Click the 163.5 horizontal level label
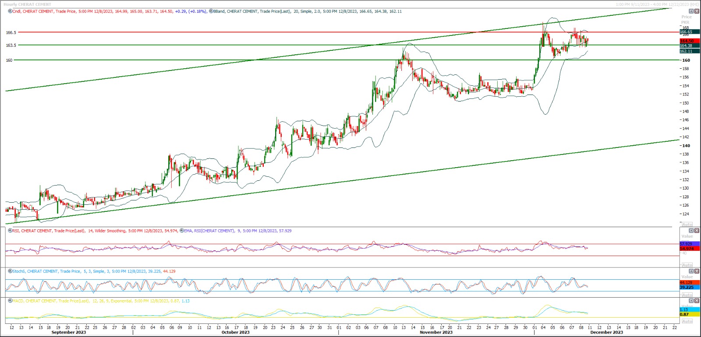The image size is (701, 337). (11, 45)
